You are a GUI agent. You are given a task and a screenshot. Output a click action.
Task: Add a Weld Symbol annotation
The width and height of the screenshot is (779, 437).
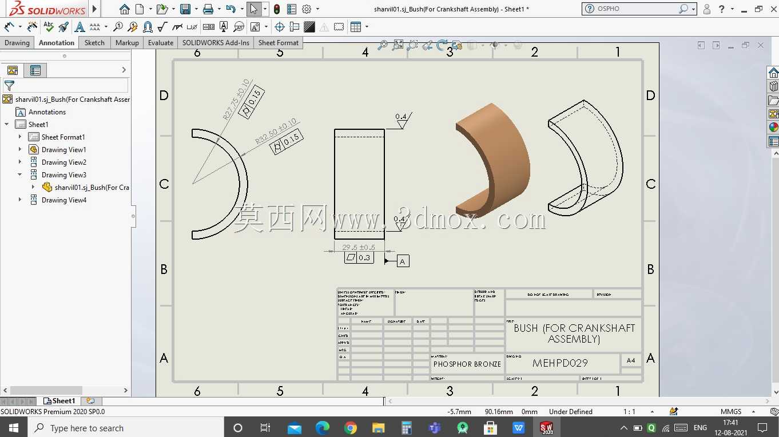pos(177,26)
